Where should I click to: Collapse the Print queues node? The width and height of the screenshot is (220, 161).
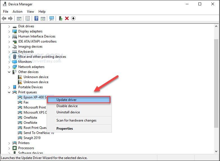9,92
